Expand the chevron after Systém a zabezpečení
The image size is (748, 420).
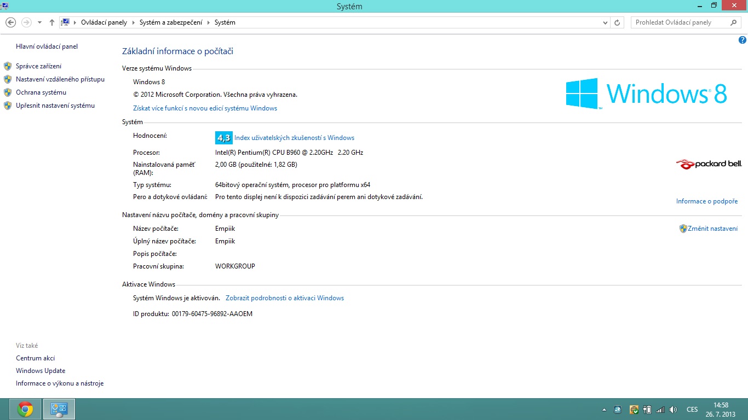(x=208, y=22)
